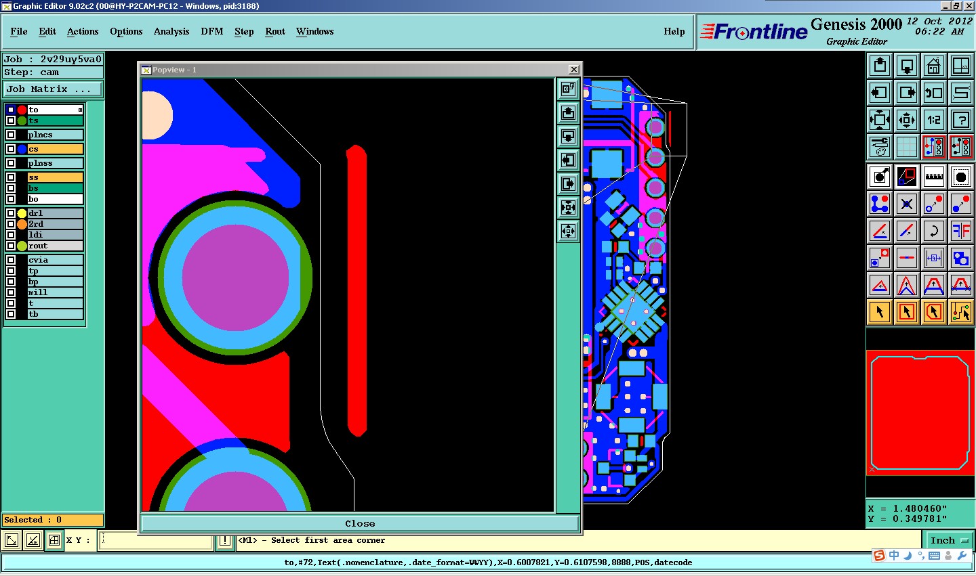The width and height of the screenshot is (976, 576).
Task: Click the first diagonal arrow coordinate icon
Action: pyautogui.click(x=12, y=540)
